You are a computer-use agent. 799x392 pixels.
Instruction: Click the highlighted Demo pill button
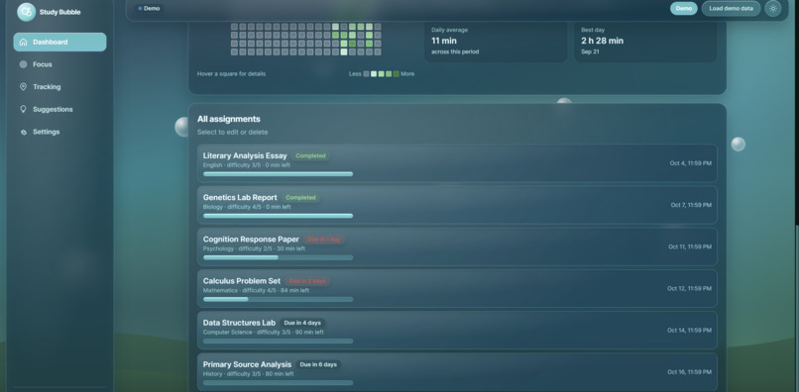(684, 9)
